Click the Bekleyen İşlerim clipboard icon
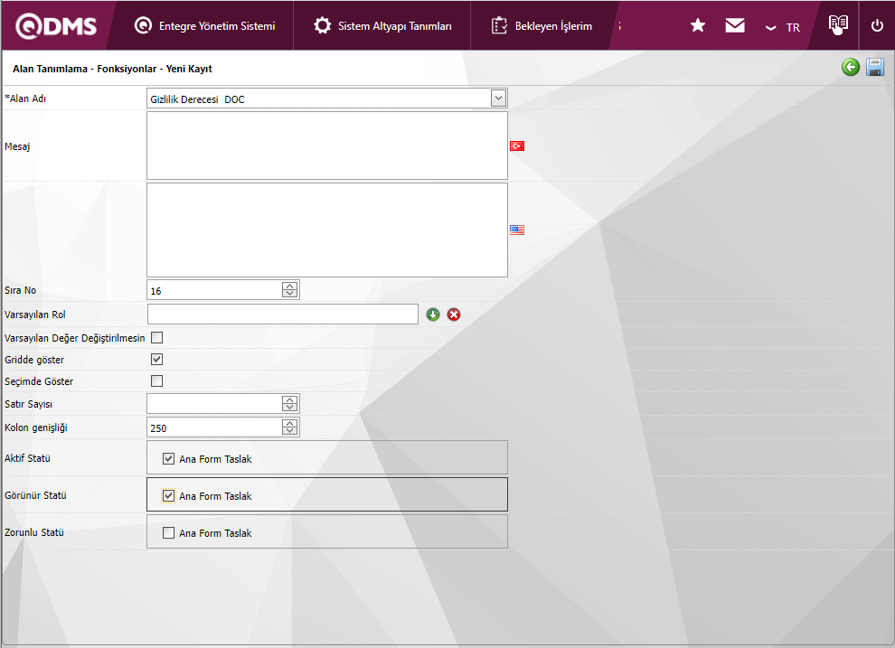The width and height of the screenshot is (895, 648). [x=499, y=25]
